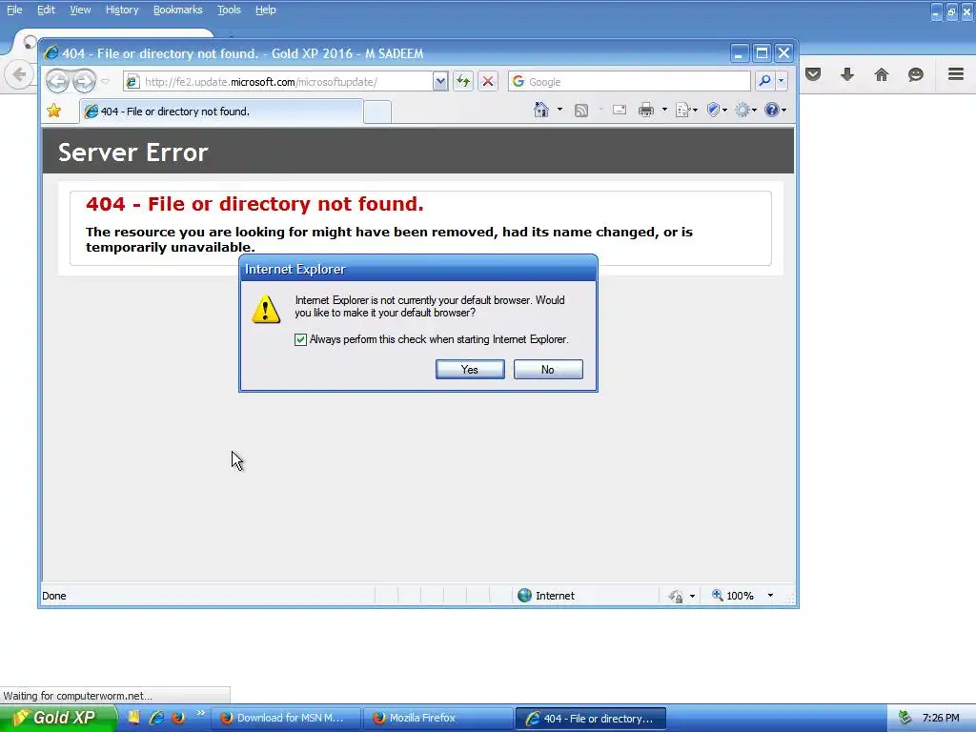
Task: Expand the IE Home button dropdown arrow
Action: click(x=559, y=111)
